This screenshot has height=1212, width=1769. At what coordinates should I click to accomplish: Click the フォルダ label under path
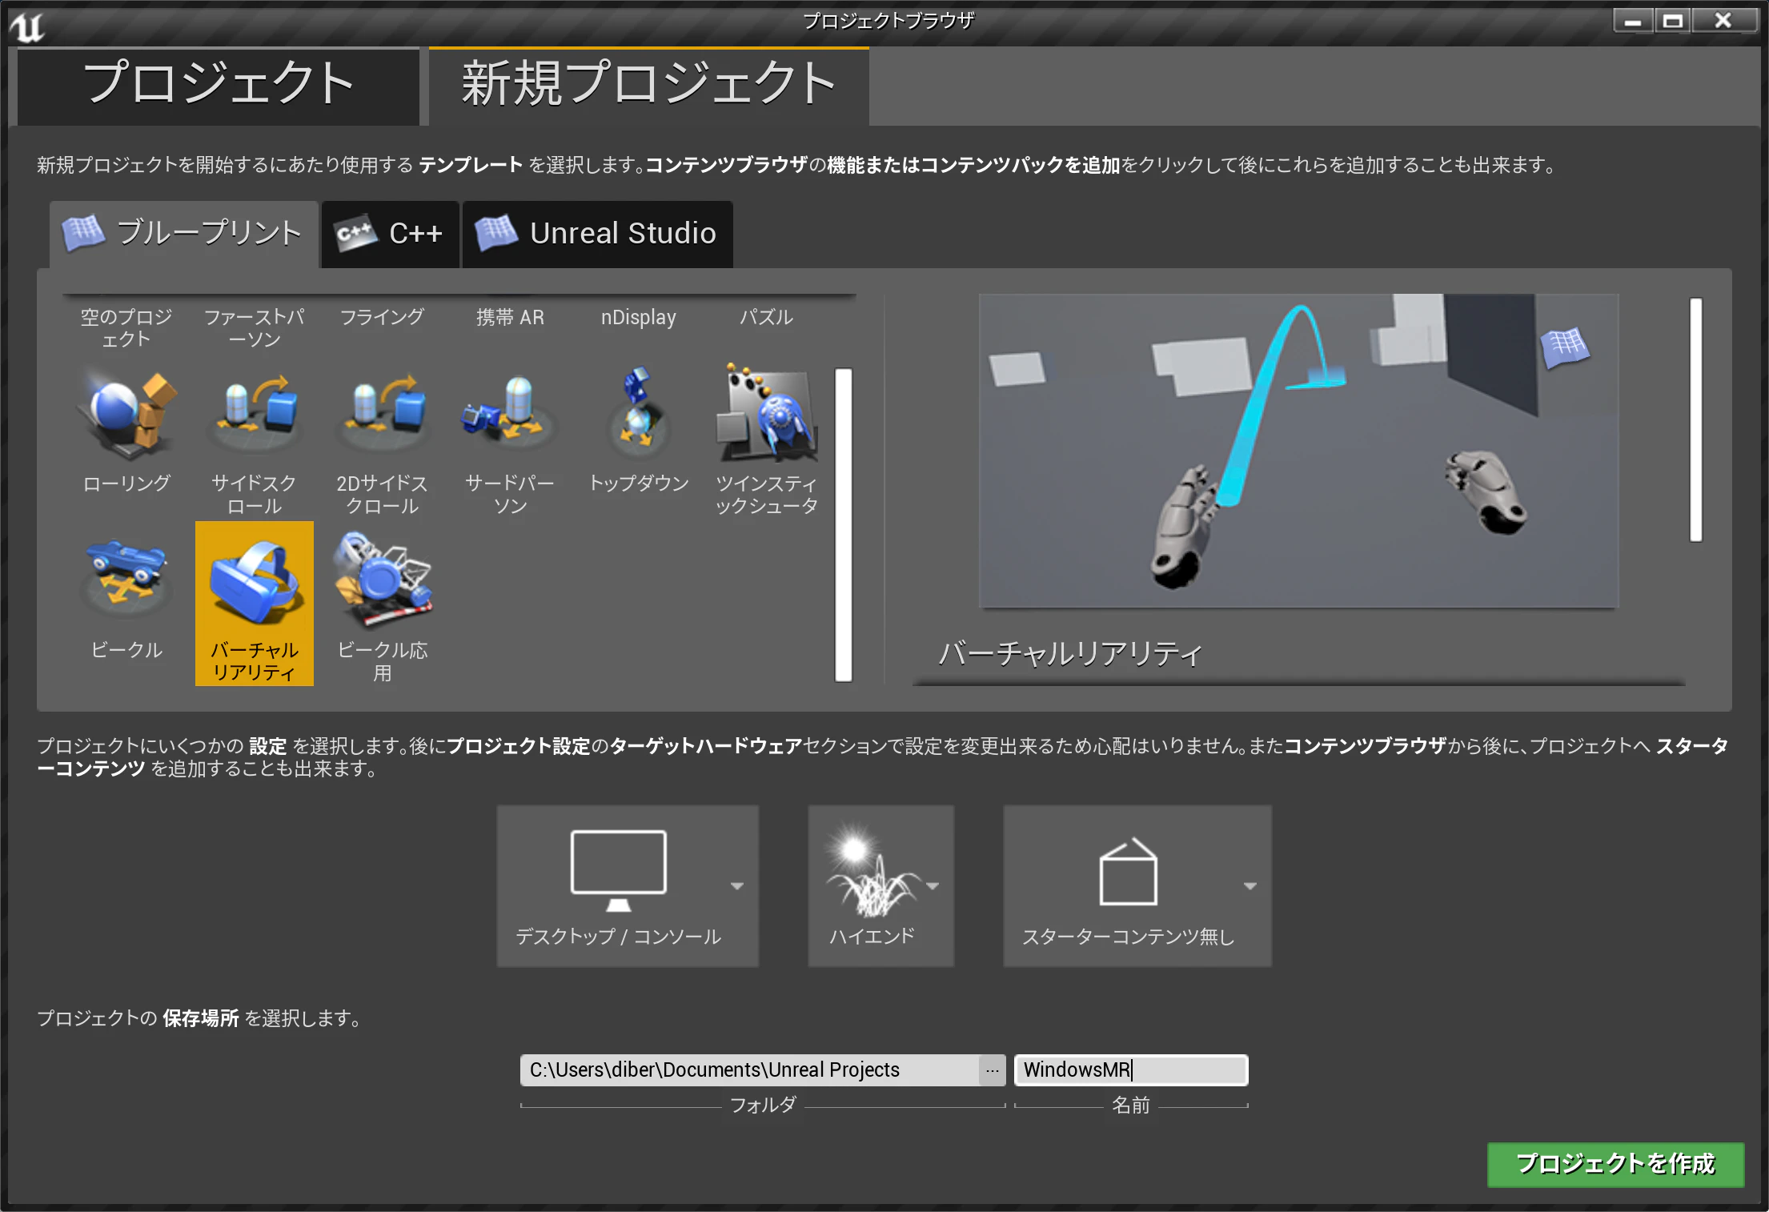[763, 1106]
